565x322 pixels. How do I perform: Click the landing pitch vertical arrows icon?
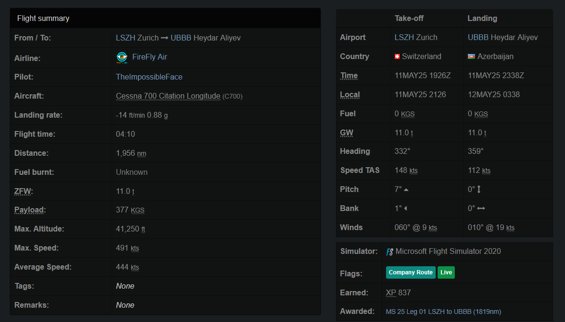(x=479, y=190)
